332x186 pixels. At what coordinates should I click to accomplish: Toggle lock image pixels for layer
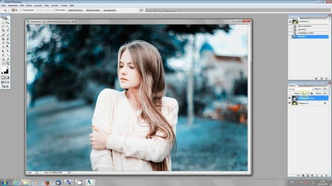pos(306,93)
